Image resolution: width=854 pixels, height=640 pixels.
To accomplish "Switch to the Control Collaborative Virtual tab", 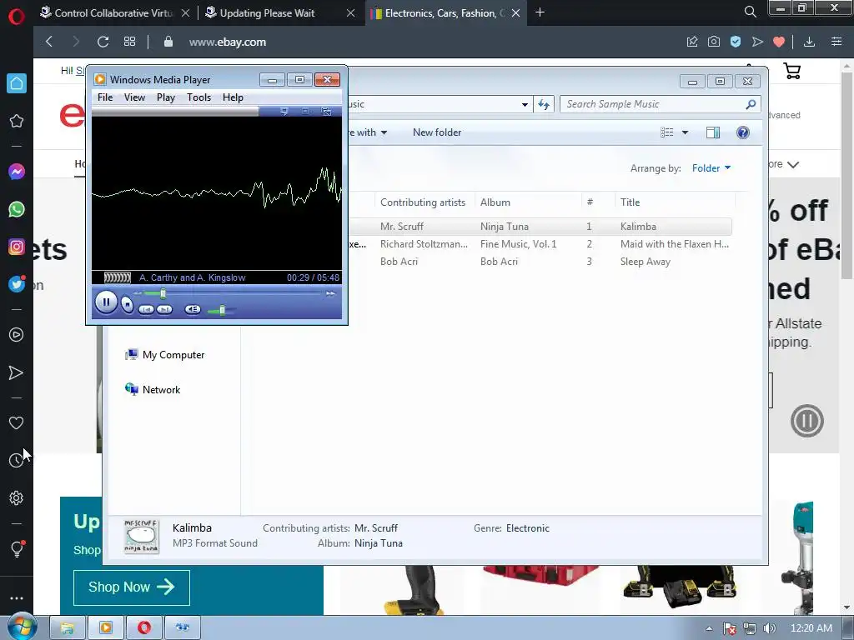I will [x=113, y=12].
